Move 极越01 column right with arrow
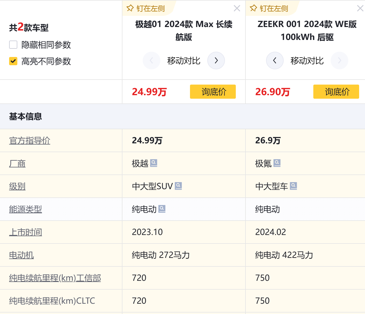Screen dimensions: 365x314 point(216,61)
